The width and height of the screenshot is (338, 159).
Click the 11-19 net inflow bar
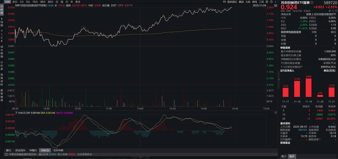click(308, 88)
